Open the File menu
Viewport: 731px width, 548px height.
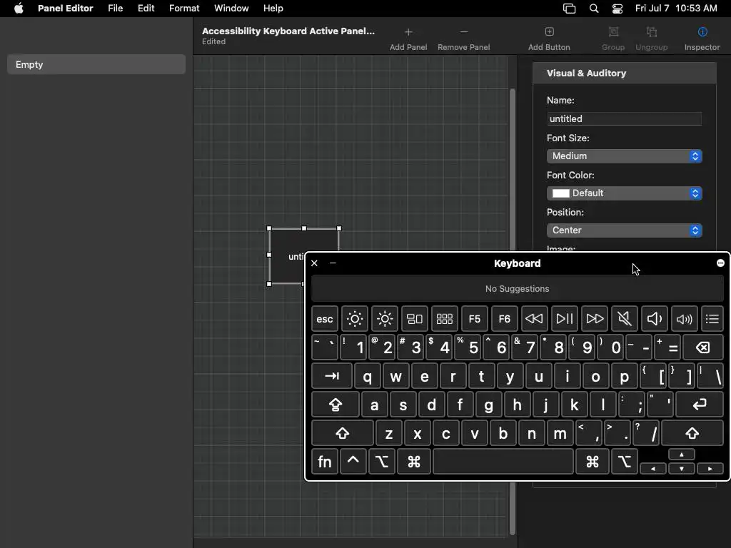click(x=115, y=9)
